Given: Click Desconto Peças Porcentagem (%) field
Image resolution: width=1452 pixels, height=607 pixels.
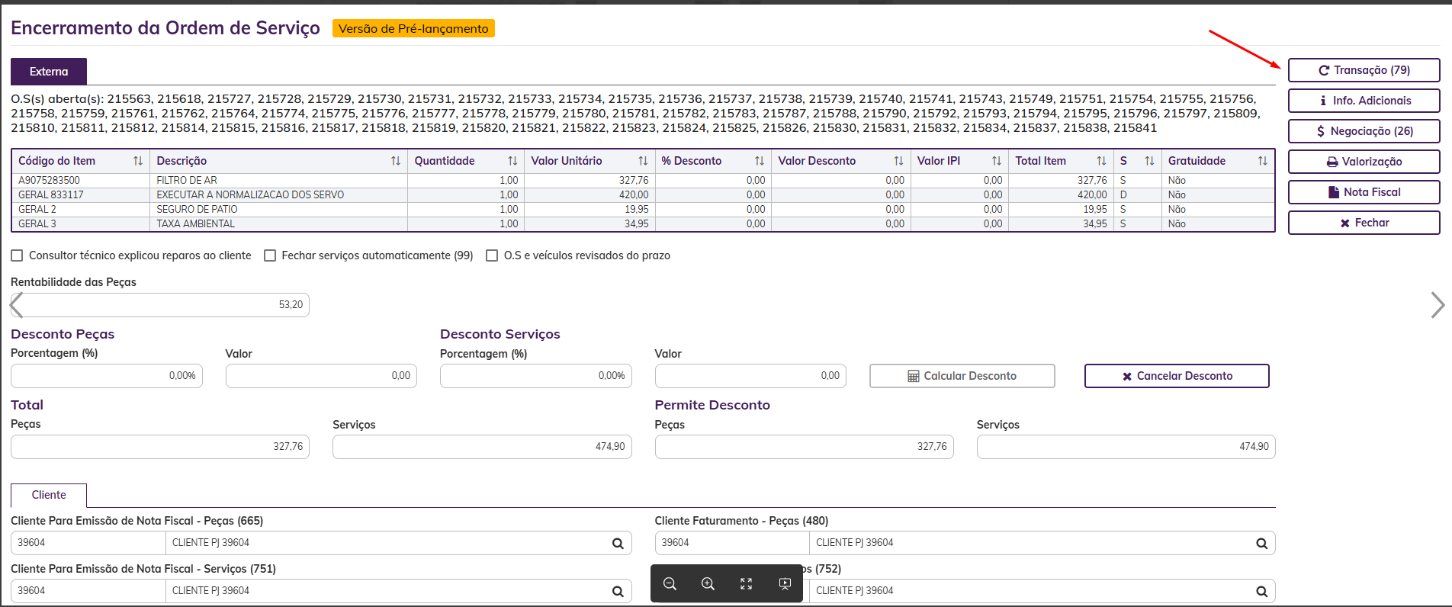Looking at the screenshot, I should (x=107, y=376).
